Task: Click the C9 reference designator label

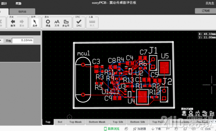Action: pyautogui.click(x=108, y=98)
